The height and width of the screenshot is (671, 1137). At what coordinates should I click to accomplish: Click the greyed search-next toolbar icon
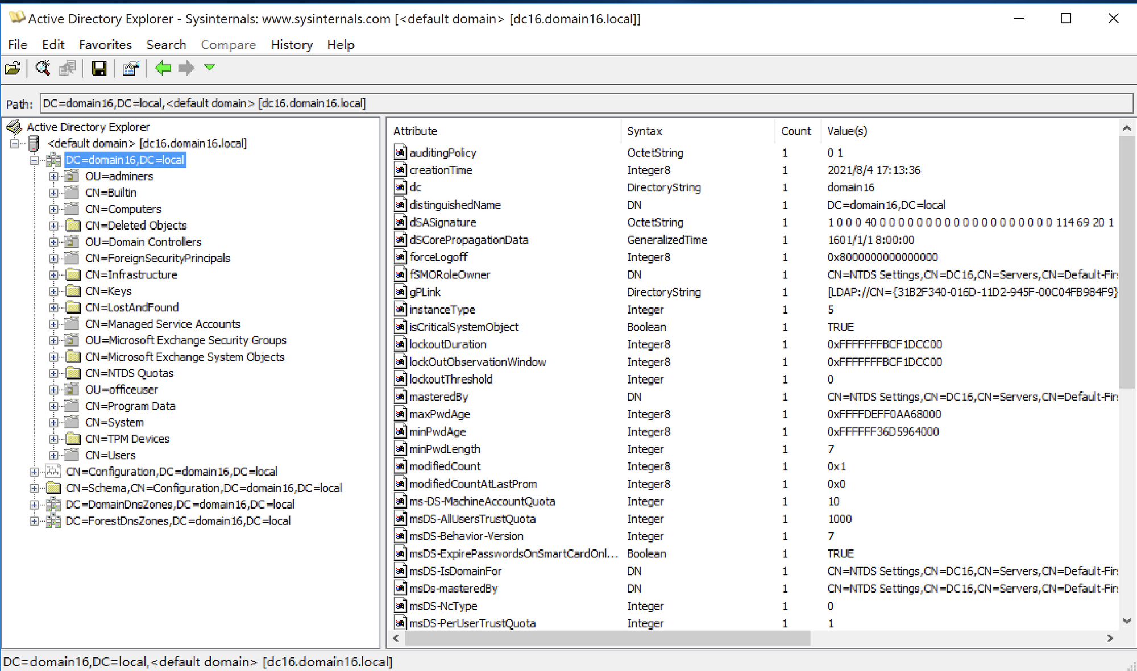67,69
